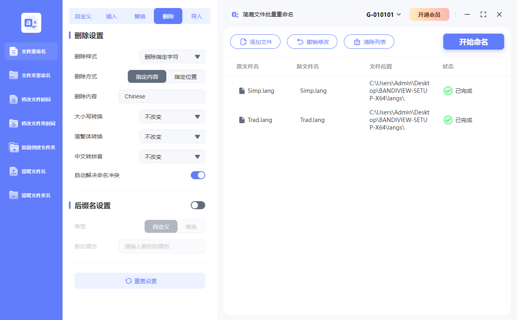Click the app logo in the sidebar
Image resolution: width=517 pixels, height=320 pixels.
pos(31,23)
